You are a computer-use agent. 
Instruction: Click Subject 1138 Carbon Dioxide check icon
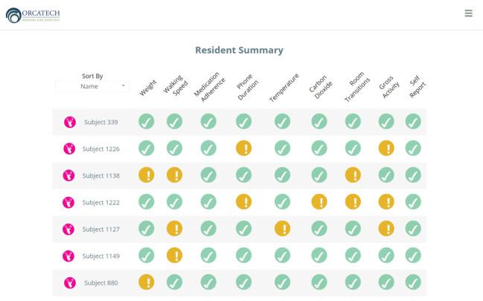coord(319,175)
